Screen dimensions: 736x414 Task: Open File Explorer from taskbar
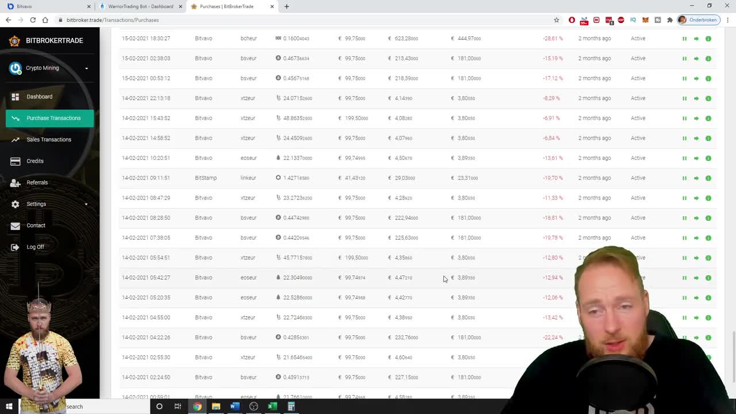tap(216, 407)
